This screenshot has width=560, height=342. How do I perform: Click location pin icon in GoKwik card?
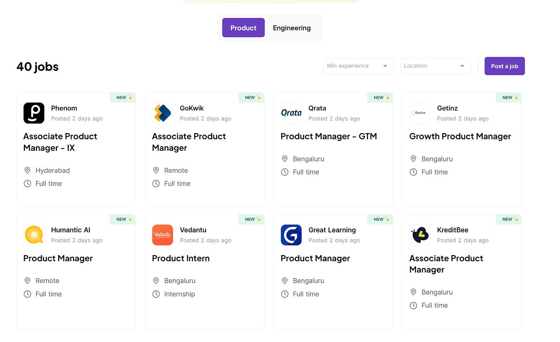tap(156, 170)
